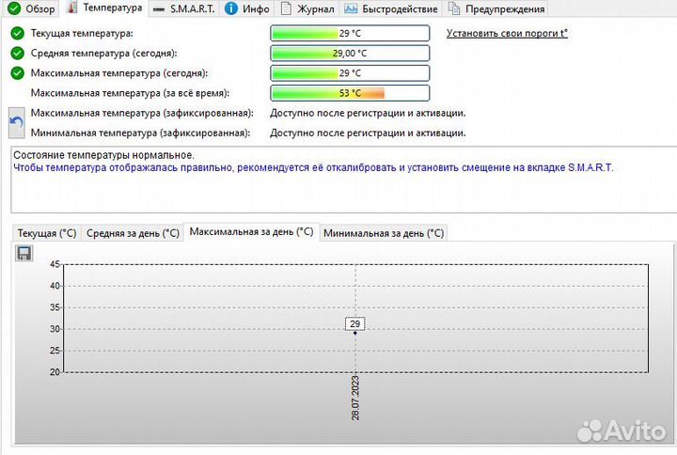Click Минимальная температура (зафиксированная) label

140,133
